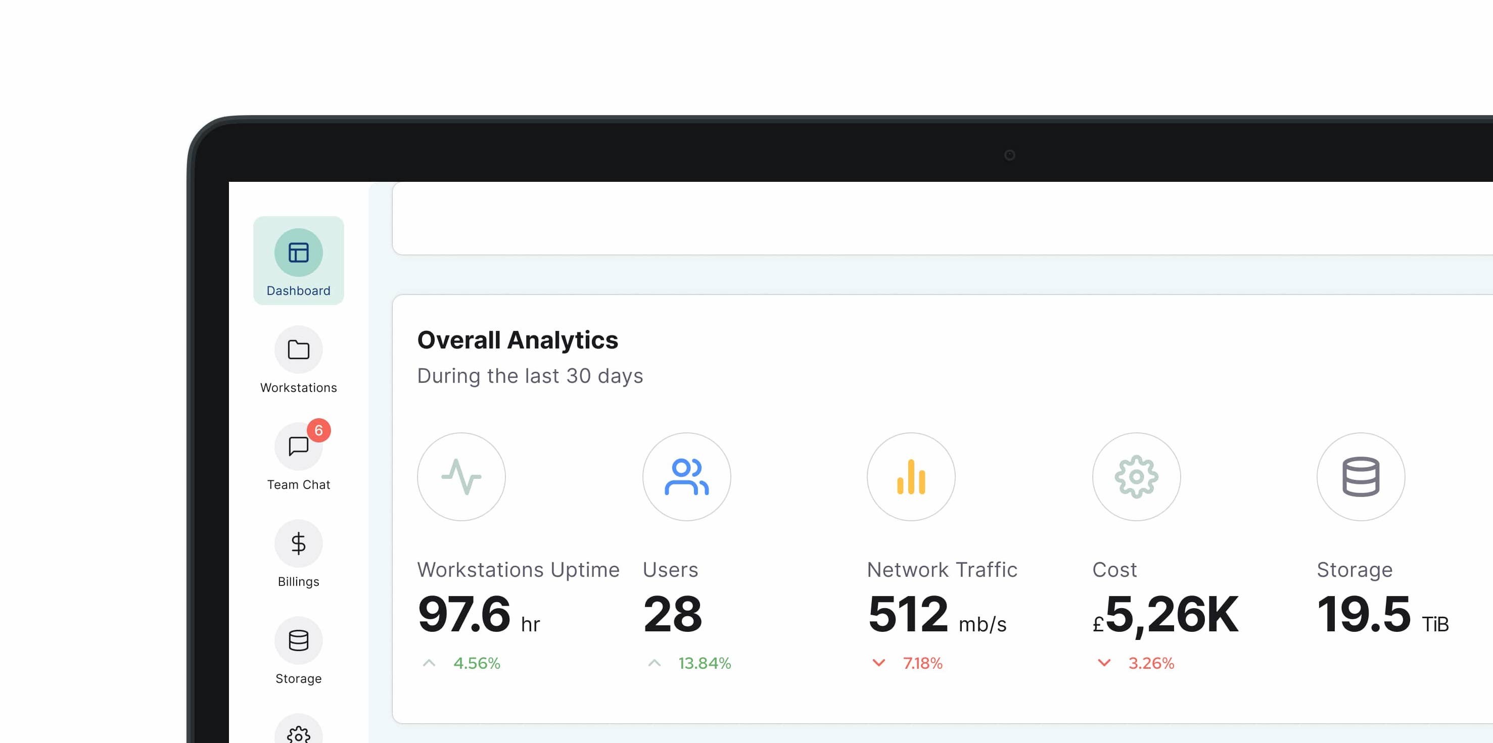The image size is (1493, 743).
Task: Click the down chevron beside 3.26%
Action: point(1104,663)
